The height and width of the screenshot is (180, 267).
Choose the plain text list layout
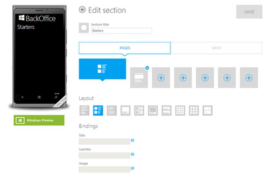[x=85, y=111]
